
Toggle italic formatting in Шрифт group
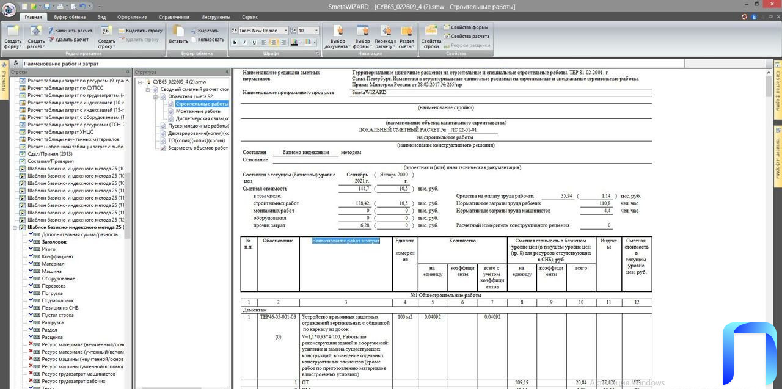(x=245, y=43)
